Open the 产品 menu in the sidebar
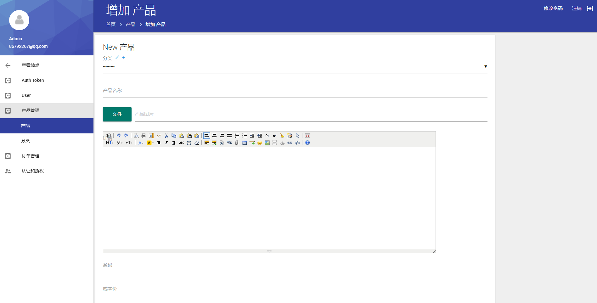This screenshot has width=597, height=303. [25, 126]
